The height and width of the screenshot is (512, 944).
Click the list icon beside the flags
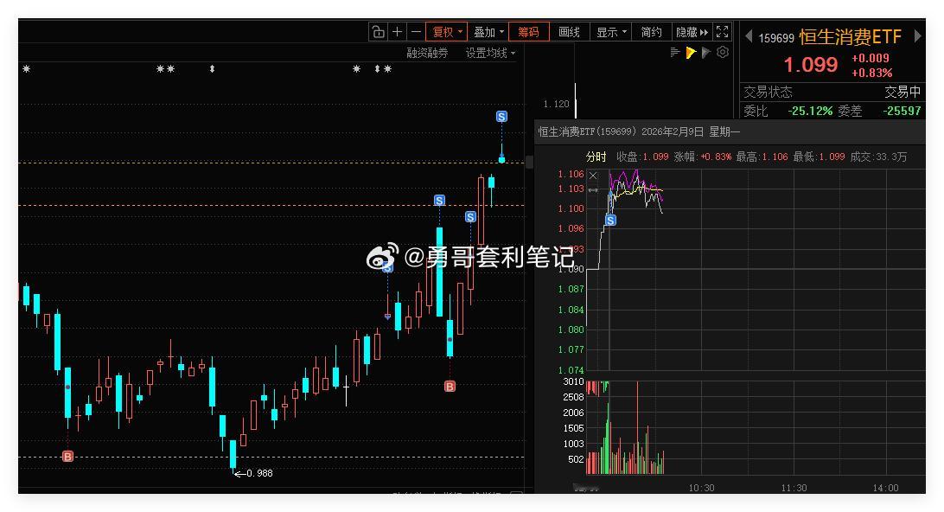[675, 52]
